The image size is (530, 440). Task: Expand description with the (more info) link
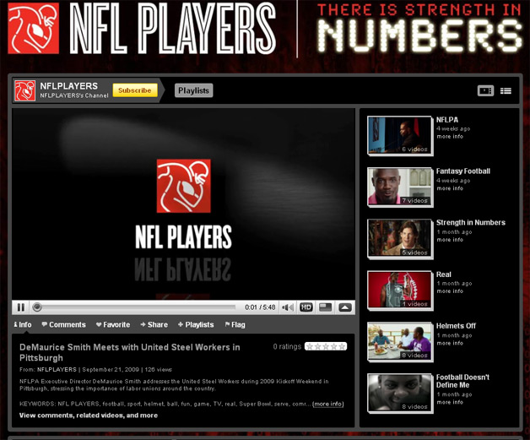(x=327, y=404)
